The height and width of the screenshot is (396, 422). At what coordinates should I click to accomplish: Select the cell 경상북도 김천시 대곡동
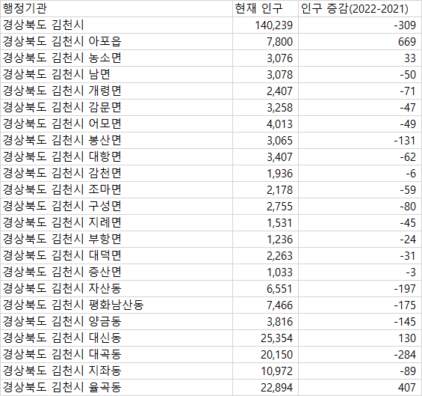coord(117,355)
